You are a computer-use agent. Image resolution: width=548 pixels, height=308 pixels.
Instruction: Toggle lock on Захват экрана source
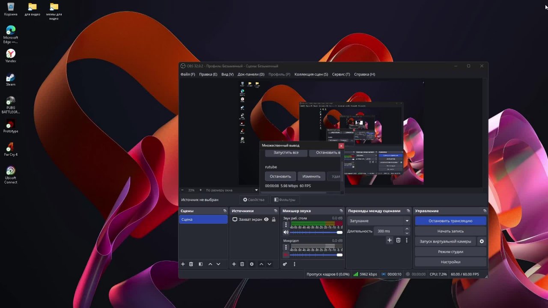[274, 219]
